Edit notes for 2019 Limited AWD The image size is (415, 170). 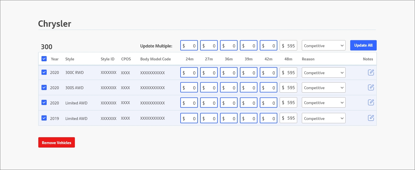point(371,118)
